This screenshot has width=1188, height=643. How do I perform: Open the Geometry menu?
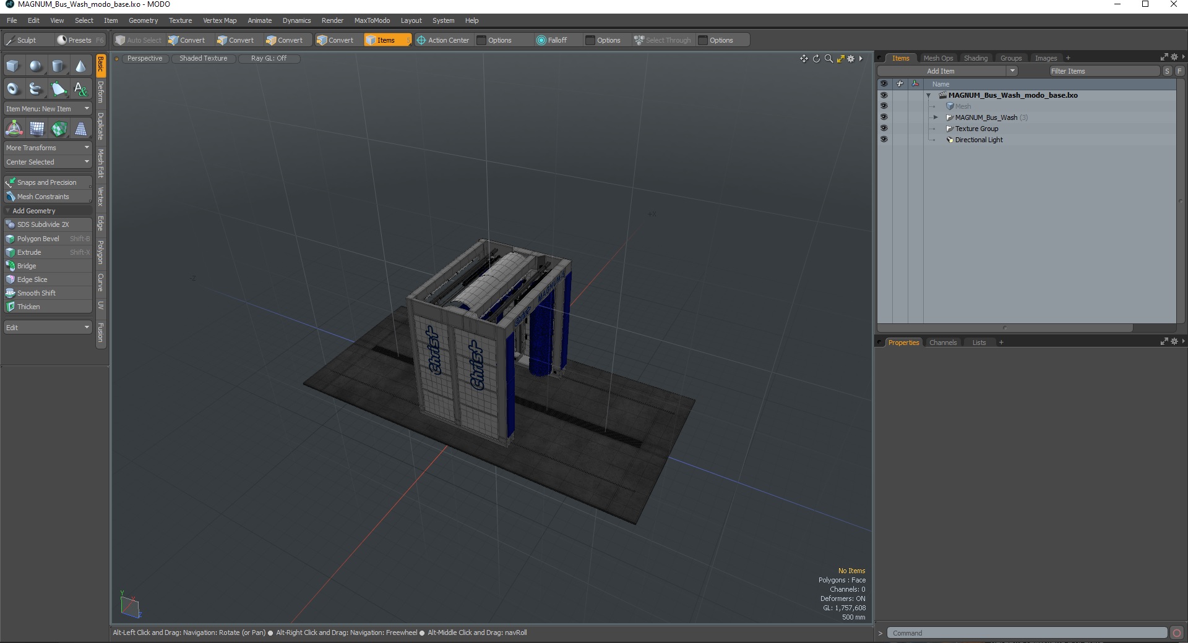(143, 20)
